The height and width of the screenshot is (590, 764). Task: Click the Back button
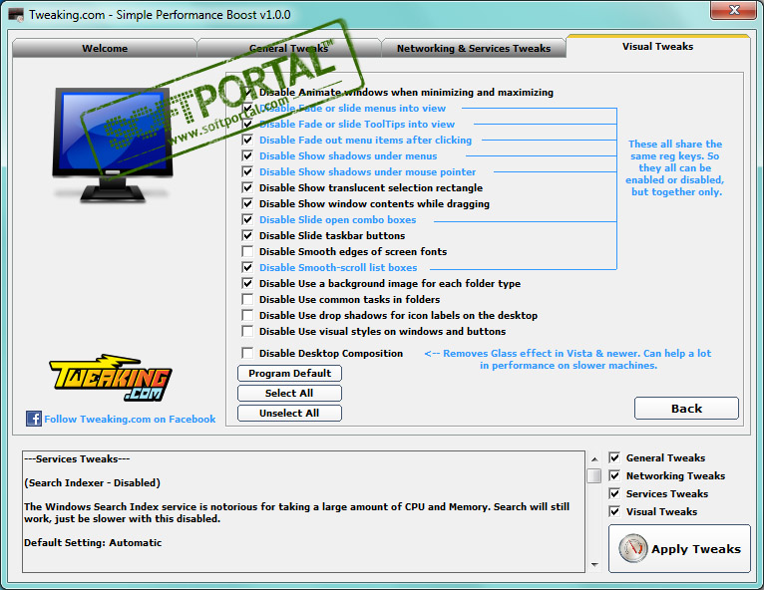pos(686,409)
